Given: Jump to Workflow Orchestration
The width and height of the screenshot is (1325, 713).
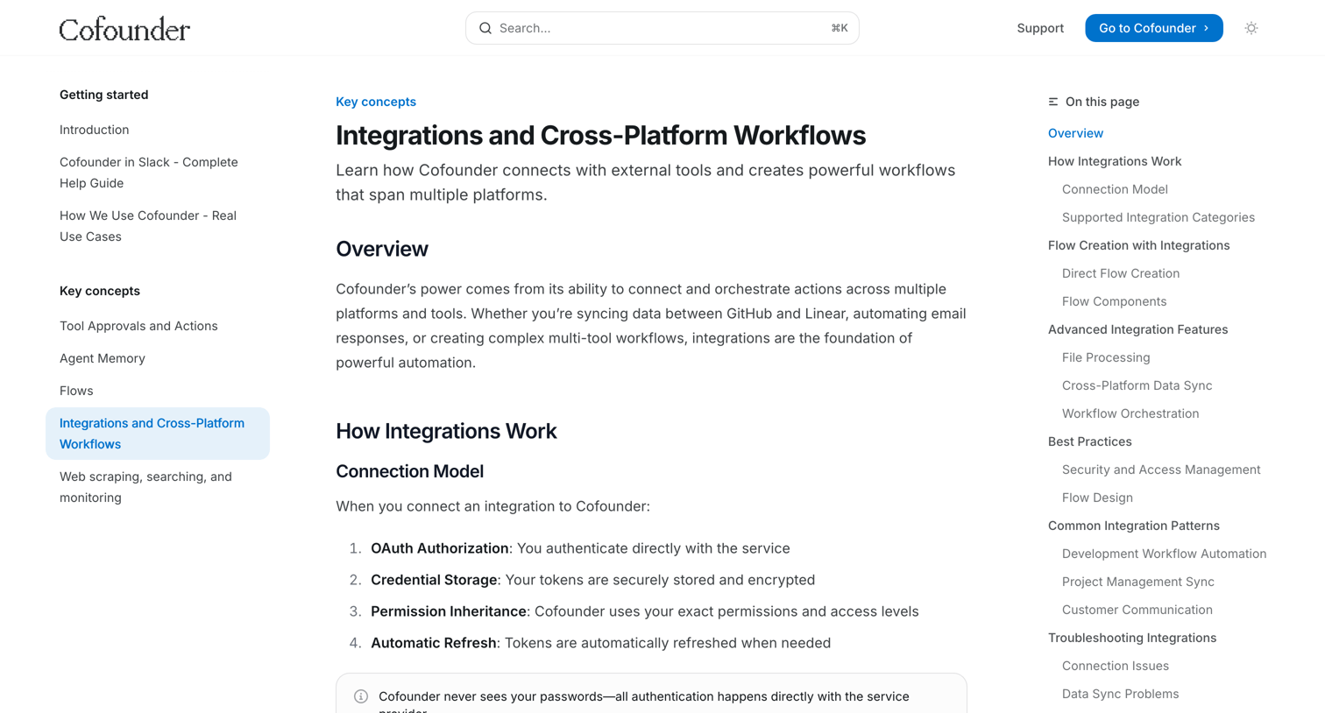Looking at the screenshot, I should 1130,413.
